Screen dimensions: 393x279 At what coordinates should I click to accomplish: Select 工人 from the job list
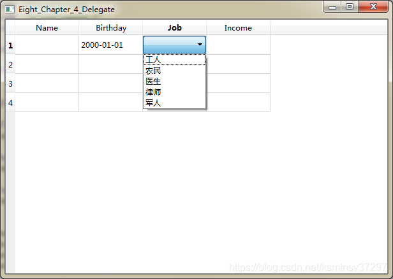pyautogui.click(x=174, y=60)
